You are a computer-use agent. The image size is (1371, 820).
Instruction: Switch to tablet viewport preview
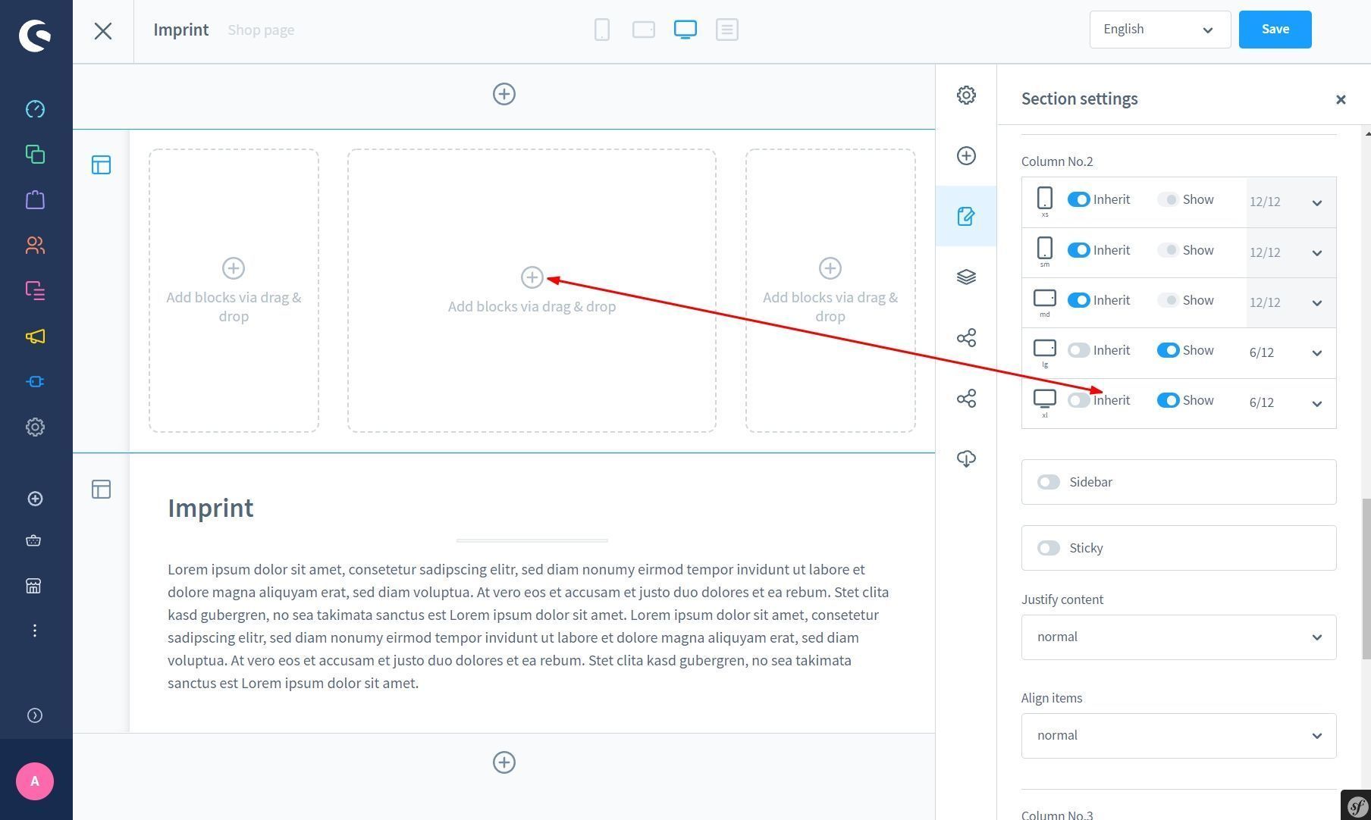[644, 30]
